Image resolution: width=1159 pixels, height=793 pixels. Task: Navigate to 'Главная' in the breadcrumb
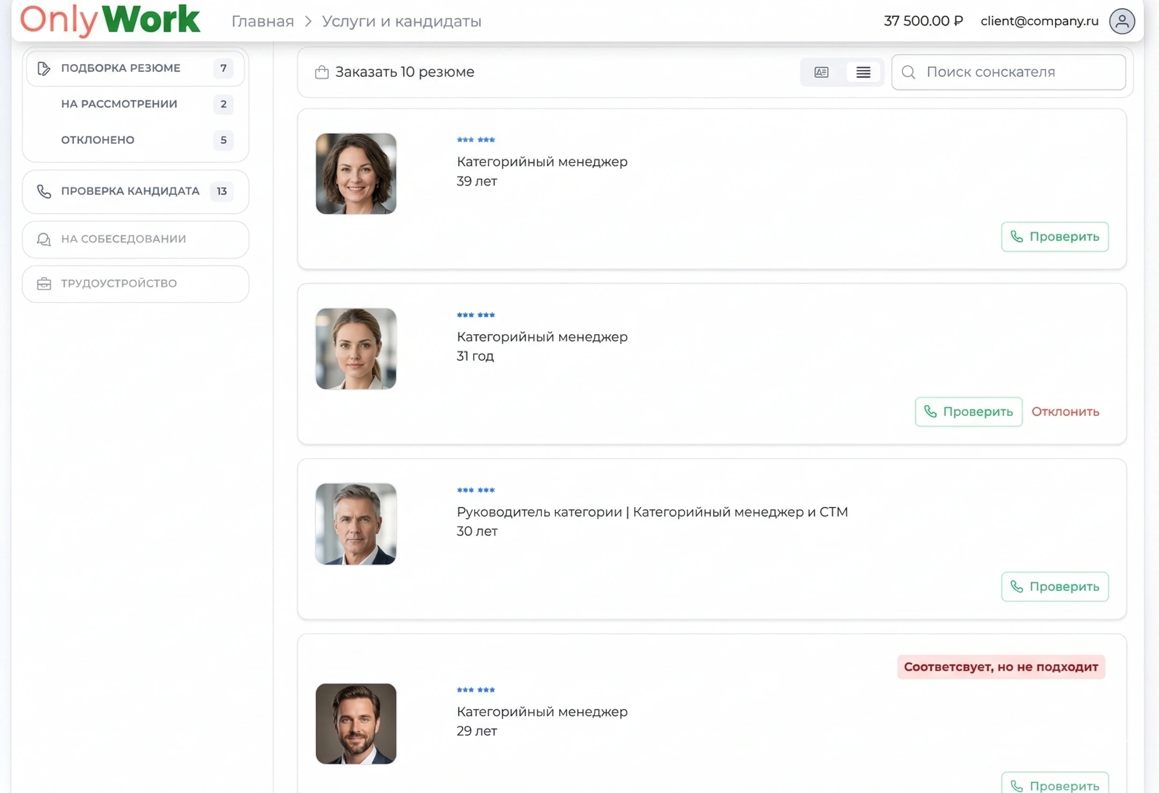coord(262,21)
